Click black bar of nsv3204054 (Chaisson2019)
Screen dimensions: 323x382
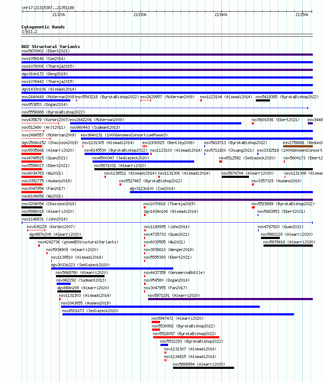(32, 207)
